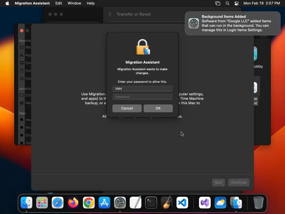Viewport: 285px width, 214px height.
Task: Open Google Chrome in the dock
Action: [x=89, y=203]
